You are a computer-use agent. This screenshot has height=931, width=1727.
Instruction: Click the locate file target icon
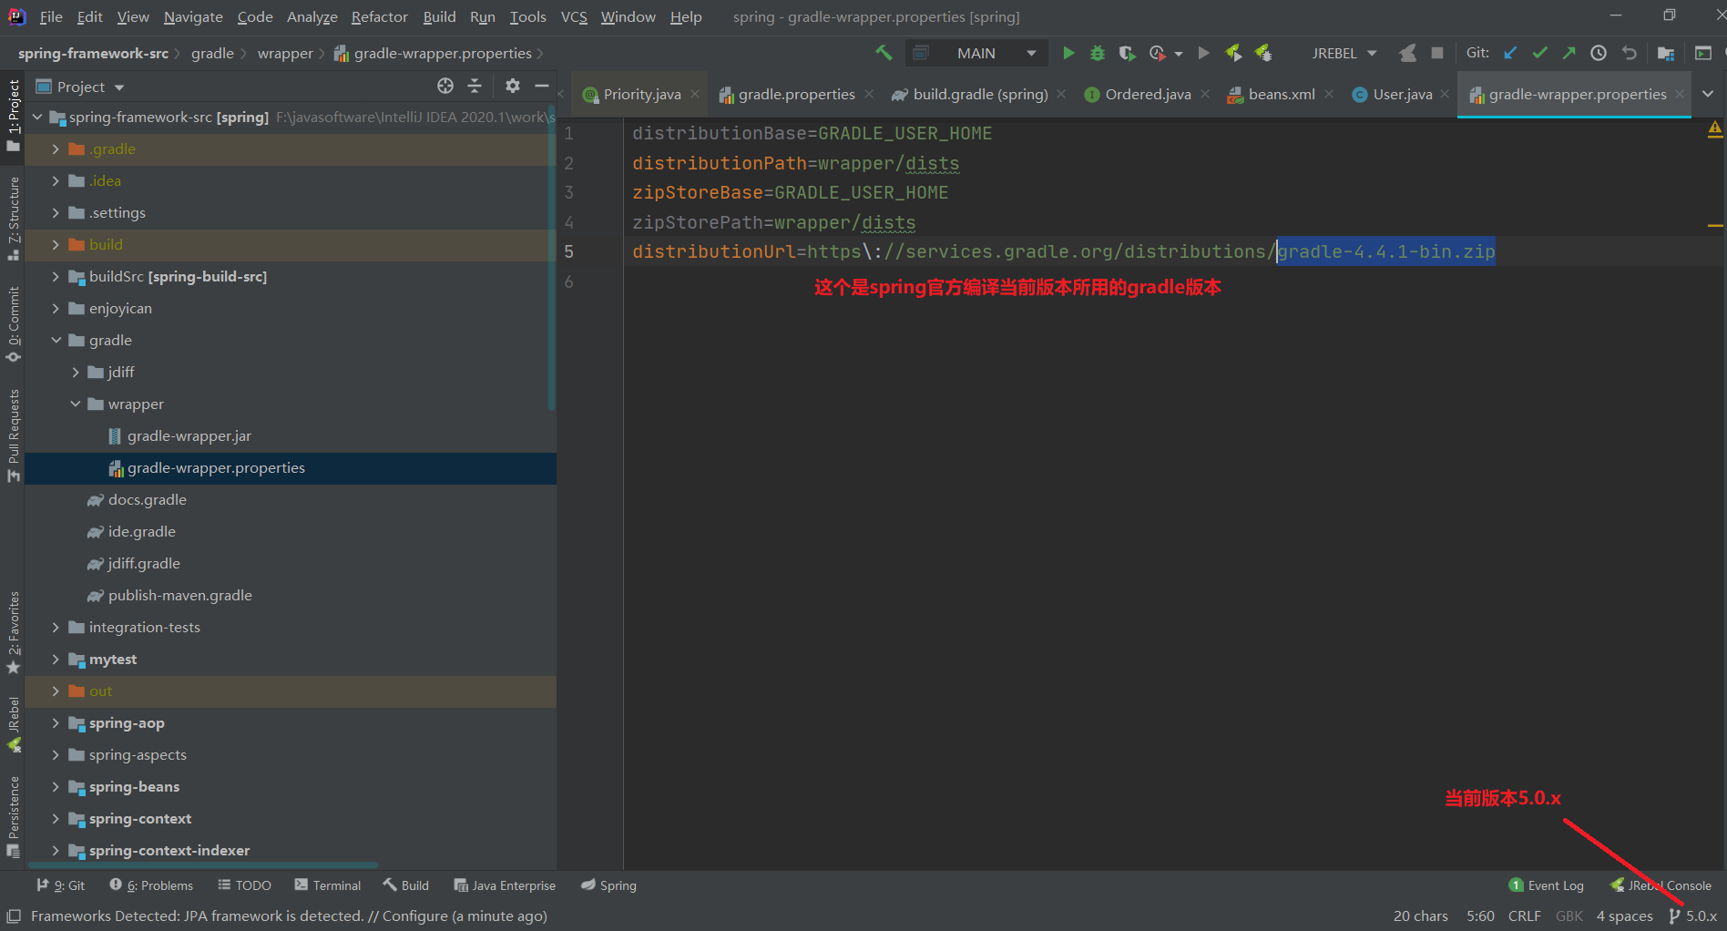(x=445, y=86)
